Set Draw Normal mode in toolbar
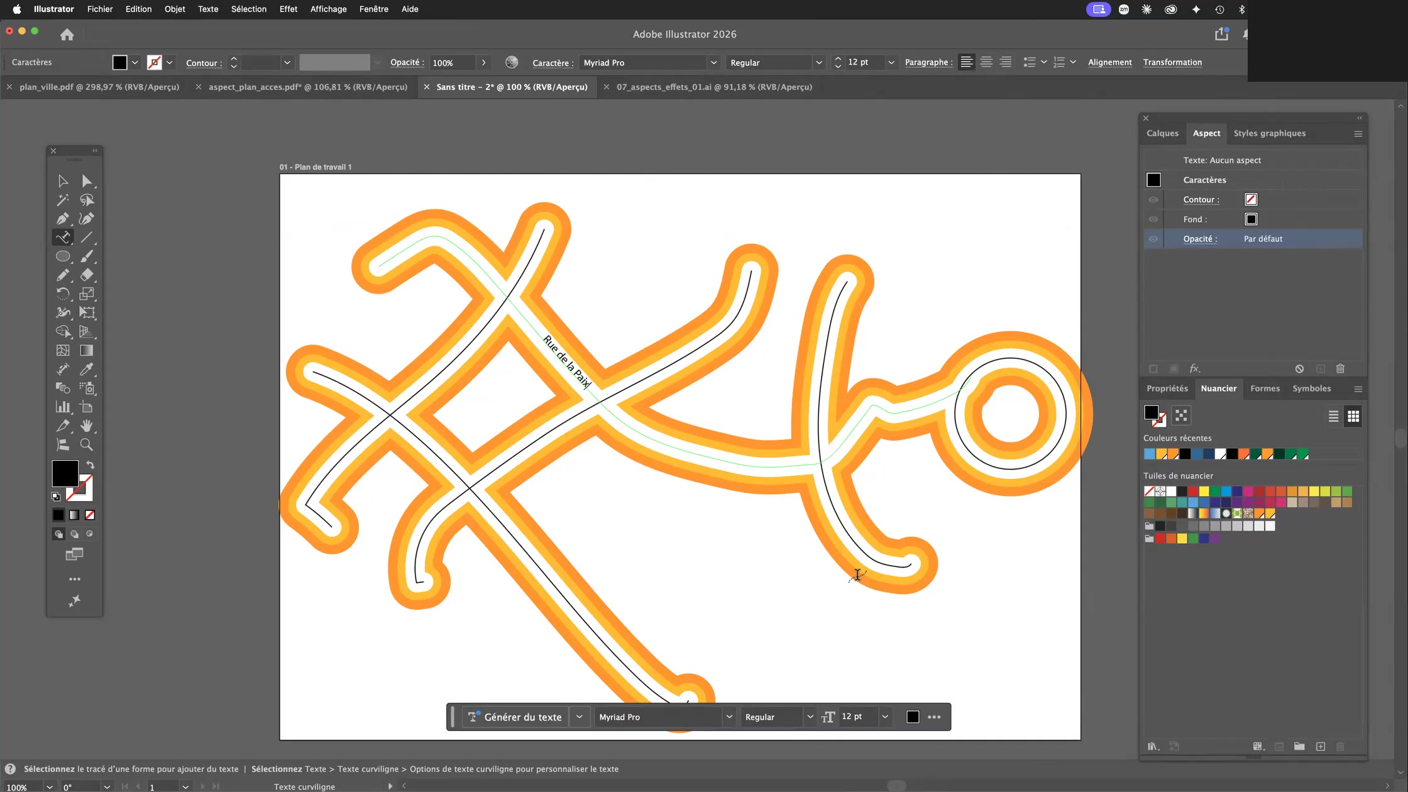Screen dimensions: 1408x792 coord(58,534)
